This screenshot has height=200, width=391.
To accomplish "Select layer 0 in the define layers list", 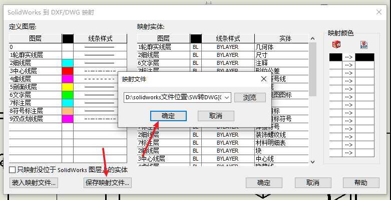I will 36,47.
